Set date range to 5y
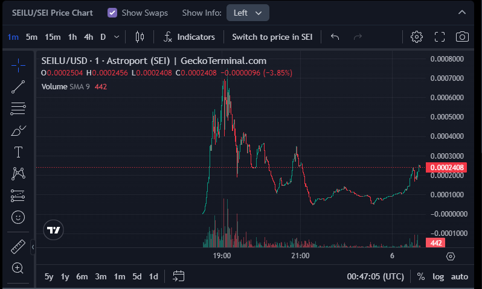The image size is (482, 289). click(49, 276)
